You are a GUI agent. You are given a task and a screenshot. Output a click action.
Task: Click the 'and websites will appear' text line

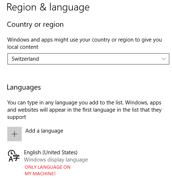[x=84, y=110]
